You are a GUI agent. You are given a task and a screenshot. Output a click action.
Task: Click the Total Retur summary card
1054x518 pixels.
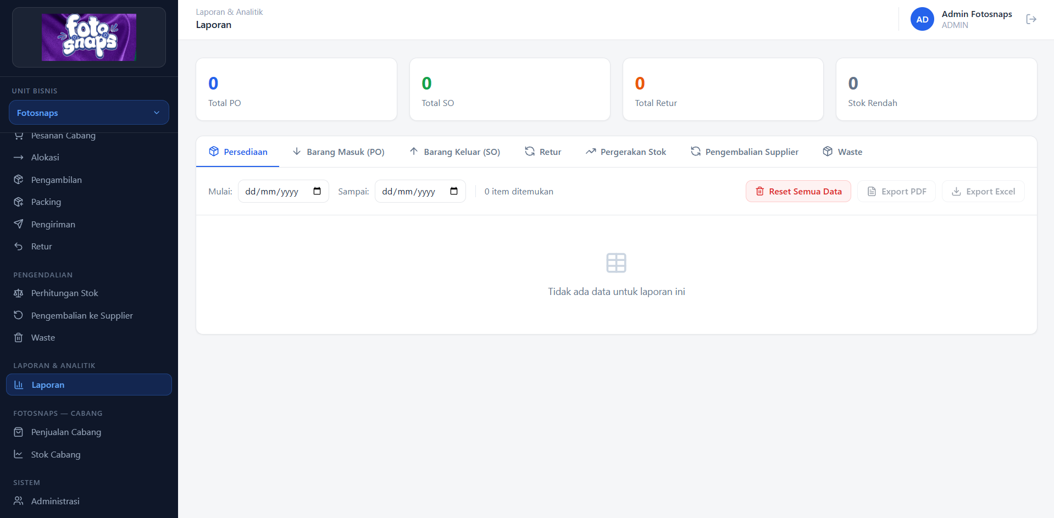(723, 90)
